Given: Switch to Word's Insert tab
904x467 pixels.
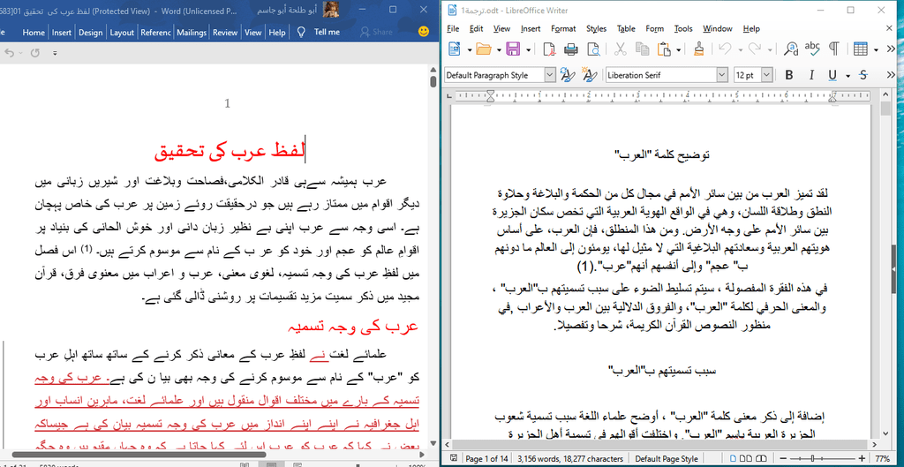Looking at the screenshot, I should pyautogui.click(x=62, y=33).
